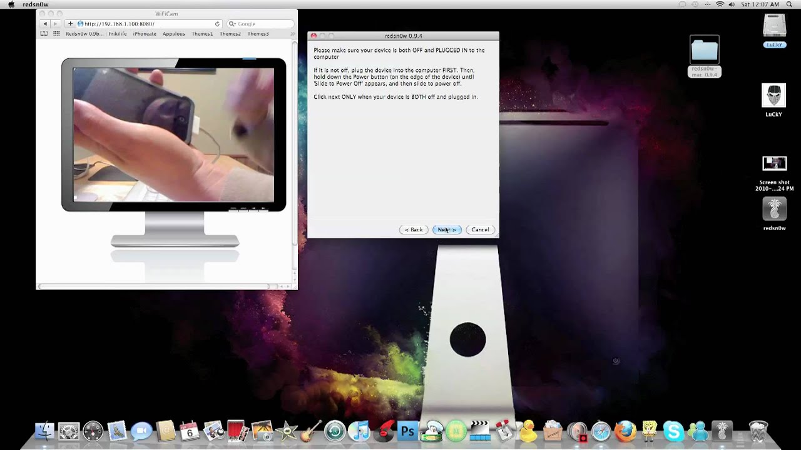Open the Redsn0w 0.9b bookmark
801x450 pixels.
click(x=84, y=34)
